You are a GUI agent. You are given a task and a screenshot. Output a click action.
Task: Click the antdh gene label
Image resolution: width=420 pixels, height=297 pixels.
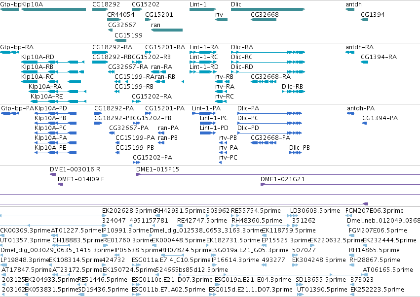pyautogui.click(x=353, y=4)
